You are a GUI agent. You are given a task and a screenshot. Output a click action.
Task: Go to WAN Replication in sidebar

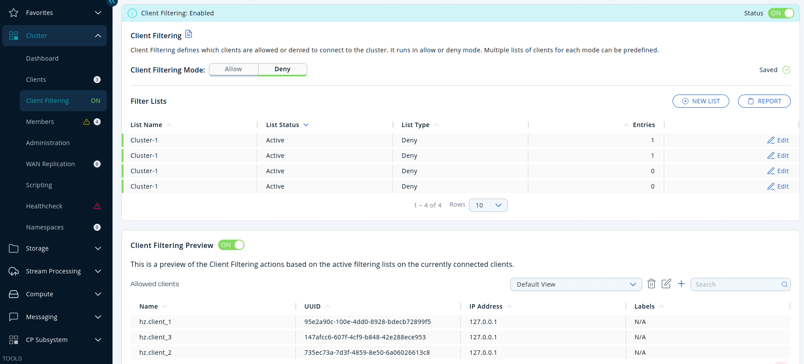point(50,164)
